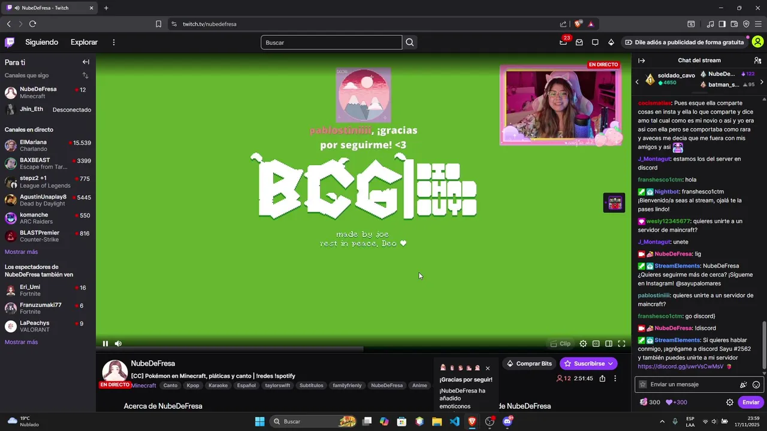Open komanche ARC Raiders channel
767x431 pixels.
(x=48, y=218)
